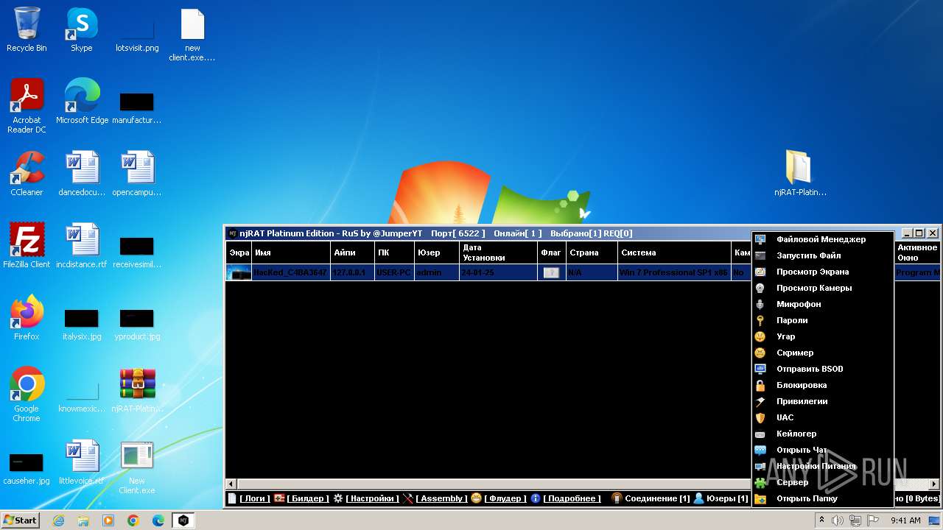Select the njRAT-Platin folder on desktop
Screen dimensions: 943x530
point(800,174)
